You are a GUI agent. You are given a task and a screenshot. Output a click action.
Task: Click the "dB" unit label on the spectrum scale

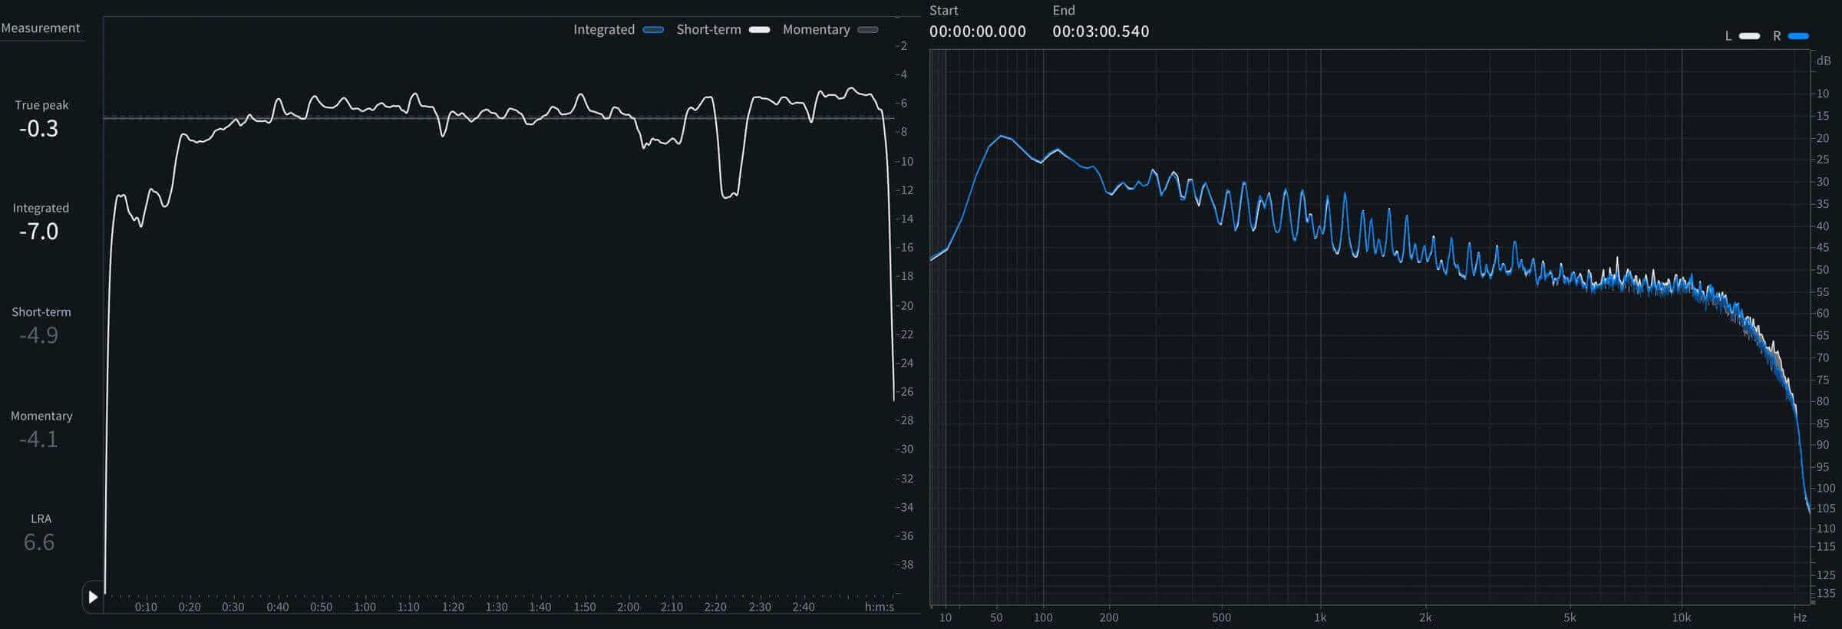(1824, 61)
